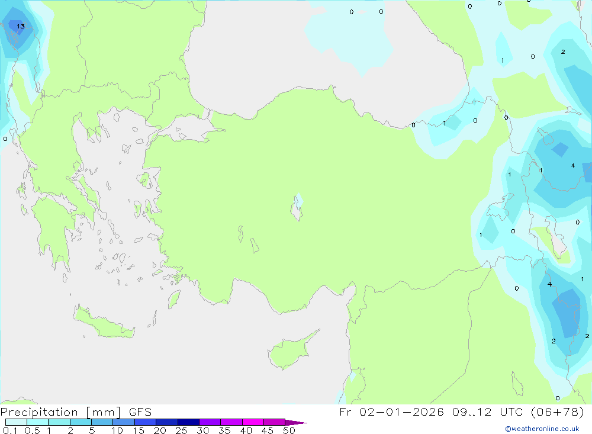The image size is (592, 434).
Task: Pick the legend swatch between 15 and 20
Action: click(x=146, y=422)
